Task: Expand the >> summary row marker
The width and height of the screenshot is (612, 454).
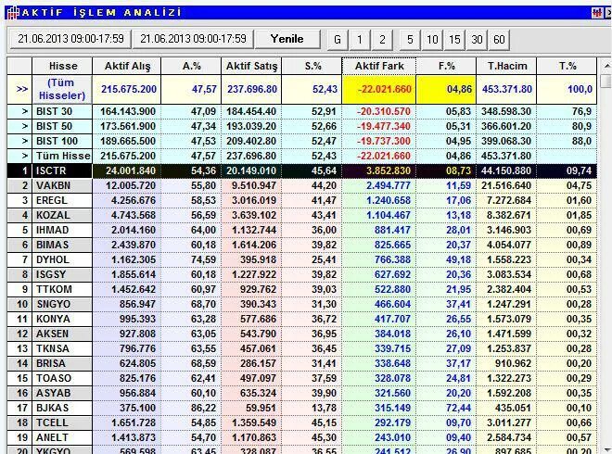Action: click(x=19, y=89)
